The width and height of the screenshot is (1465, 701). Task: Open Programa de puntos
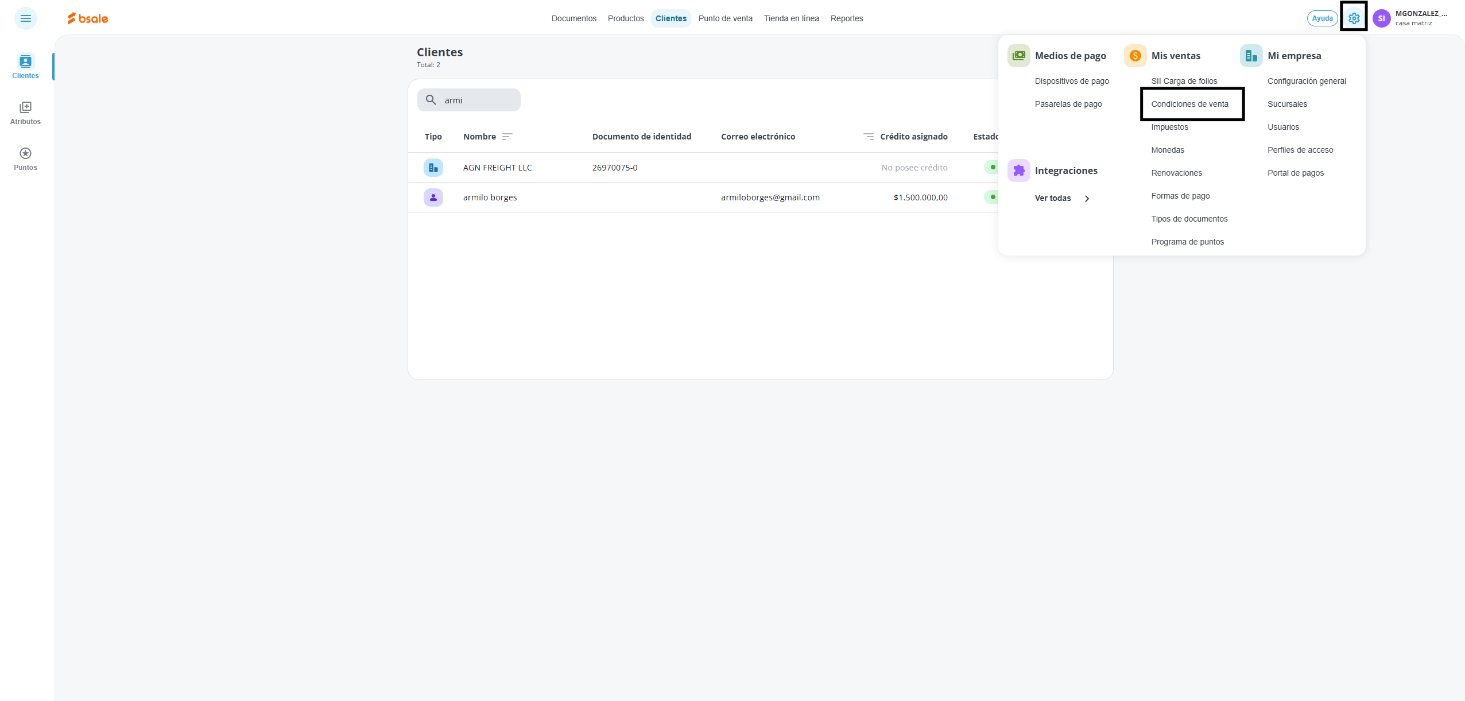click(1187, 242)
